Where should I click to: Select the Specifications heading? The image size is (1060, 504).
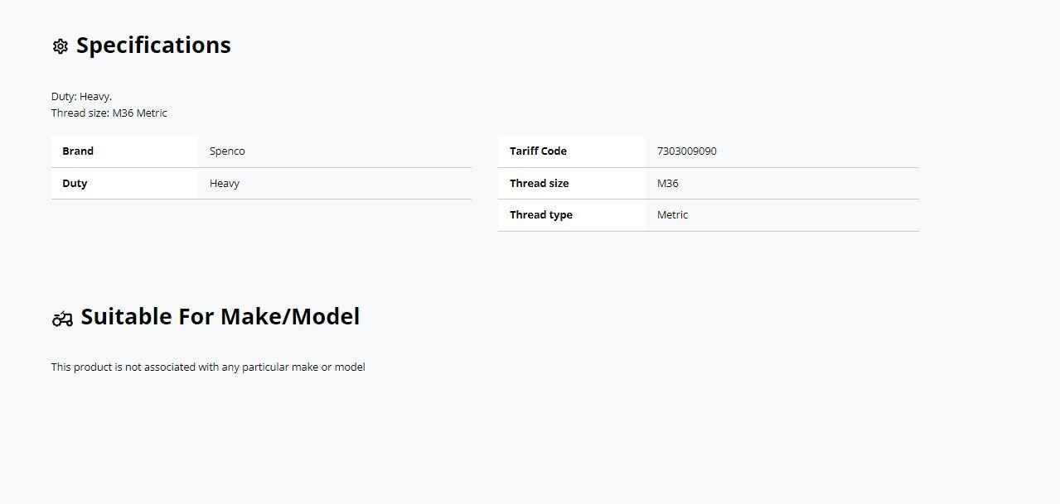click(x=153, y=45)
